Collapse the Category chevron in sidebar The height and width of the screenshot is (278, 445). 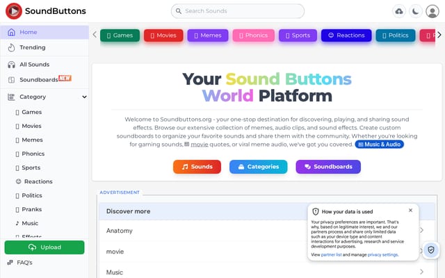tap(84, 97)
